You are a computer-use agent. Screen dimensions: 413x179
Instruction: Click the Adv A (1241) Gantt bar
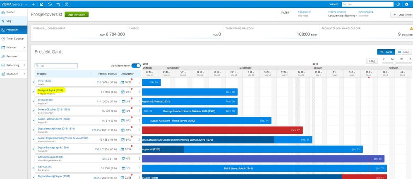(x=264, y=168)
